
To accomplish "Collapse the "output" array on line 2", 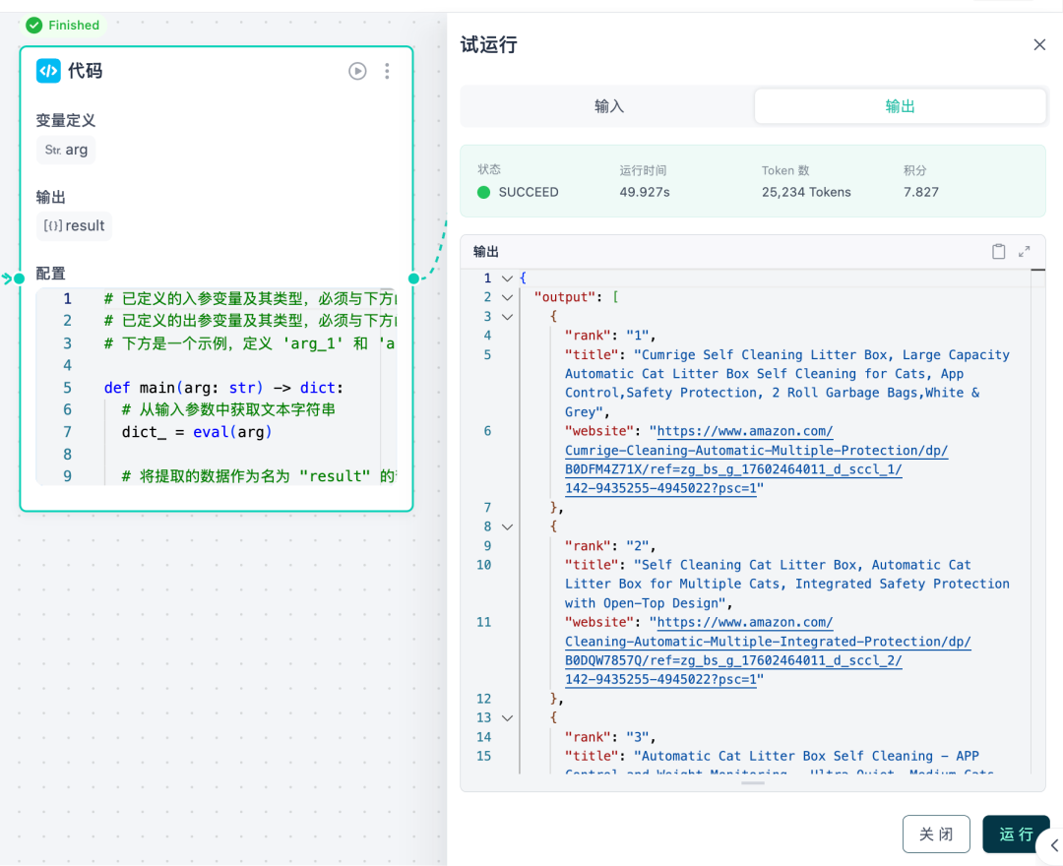I will 507,297.
